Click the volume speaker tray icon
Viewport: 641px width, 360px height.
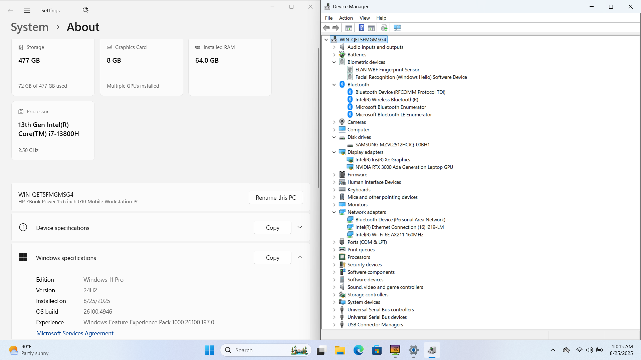coord(589,350)
